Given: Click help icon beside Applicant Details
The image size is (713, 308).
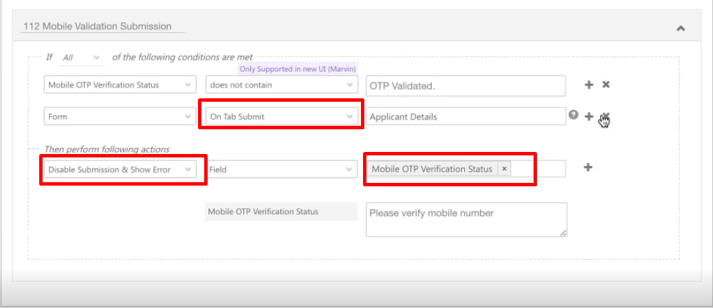Looking at the screenshot, I should (x=573, y=115).
